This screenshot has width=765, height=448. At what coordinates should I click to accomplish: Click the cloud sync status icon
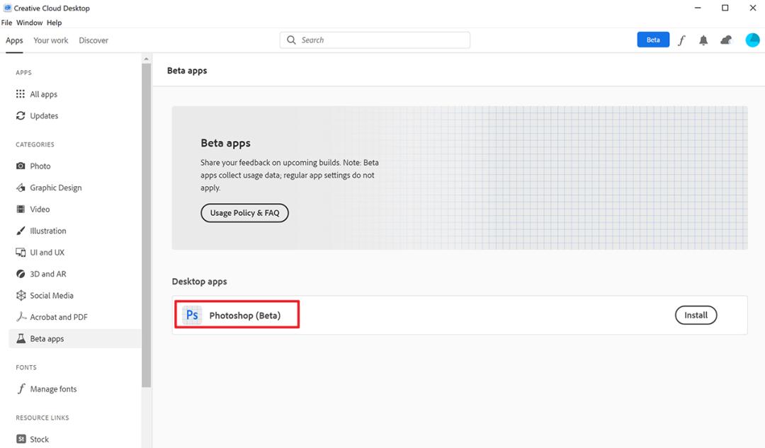click(x=726, y=40)
